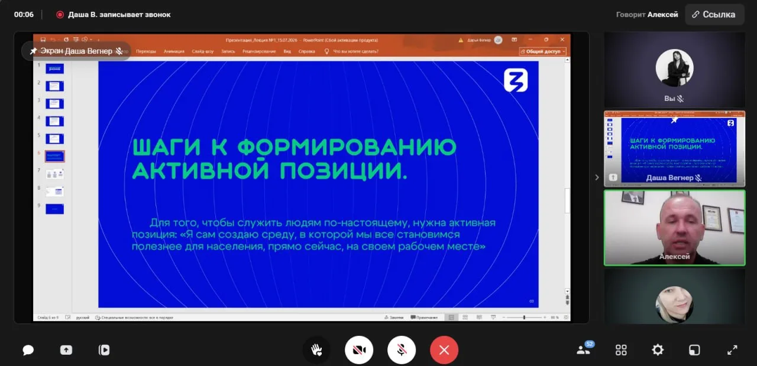Switch to Reading view

coord(480,318)
